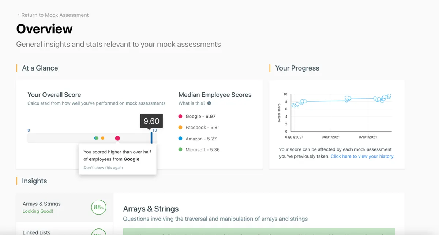Click the red dot next to Google legend

(180, 117)
